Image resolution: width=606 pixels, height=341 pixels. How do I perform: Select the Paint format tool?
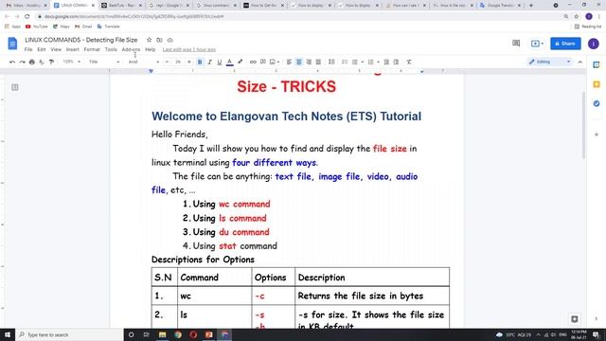51,62
